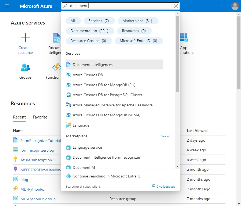Clear the search box with X
The width and height of the screenshot is (241, 206).
point(176,6)
